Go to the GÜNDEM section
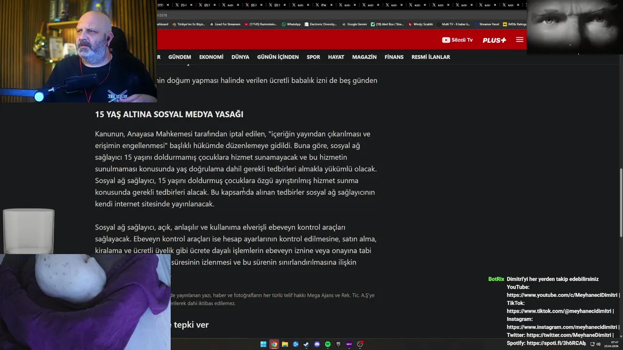This screenshot has width=623, height=350. 180,57
